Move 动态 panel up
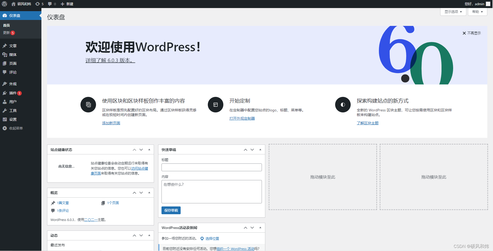 [134, 235]
